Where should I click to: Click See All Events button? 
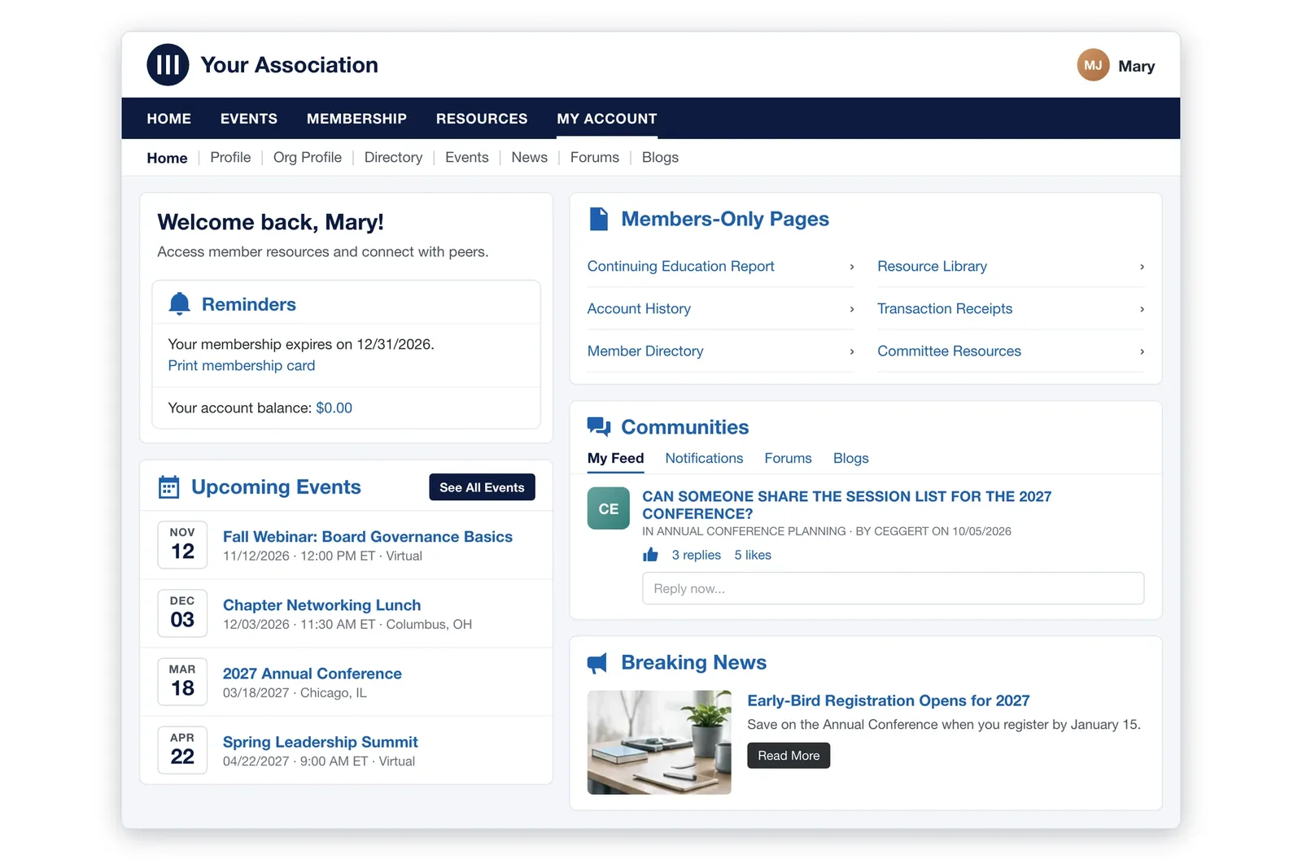(482, 487)
